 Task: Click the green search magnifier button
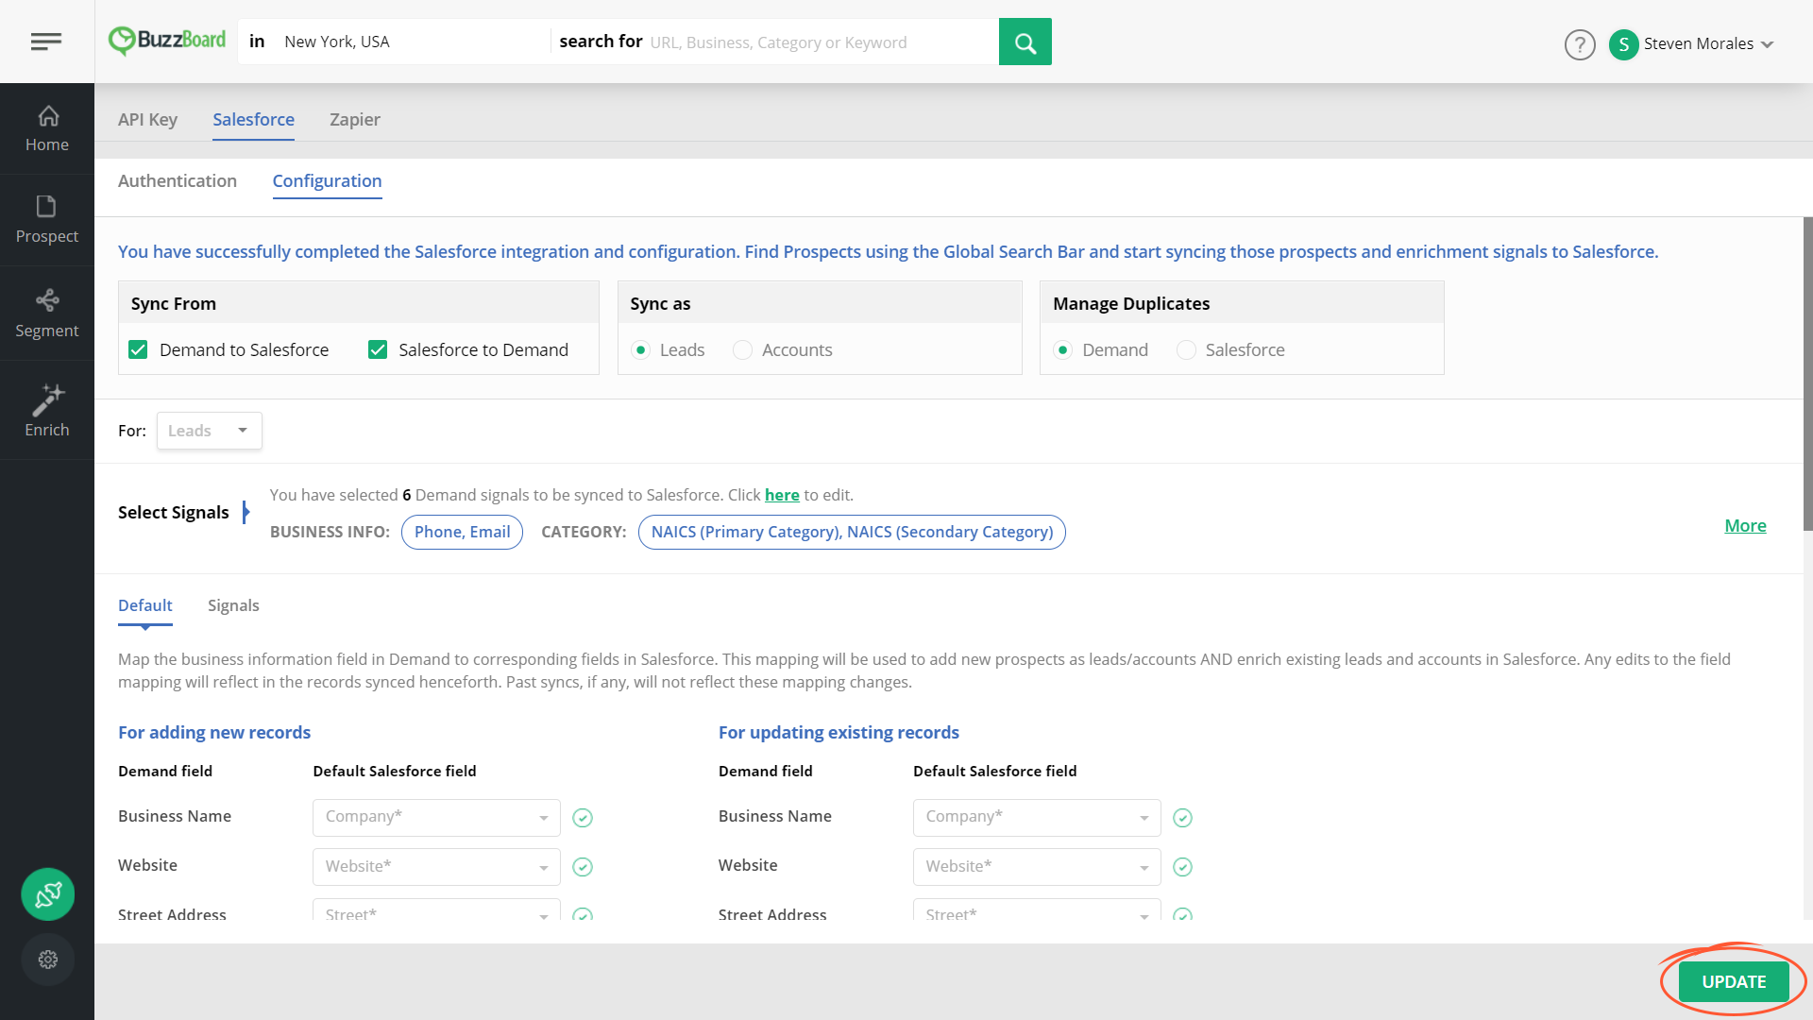(1025, 42)
